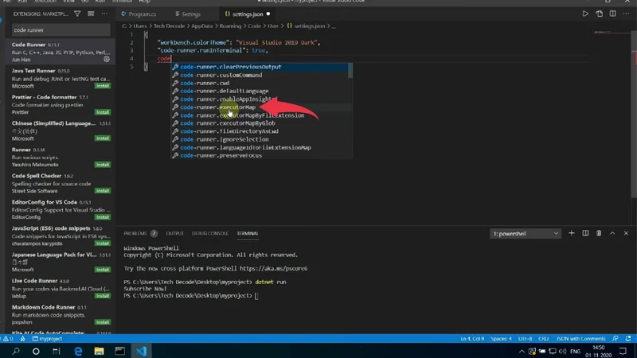The image size is (637, 358).
Task: Install the Live Code Runner extension
Action: point(103,296)
